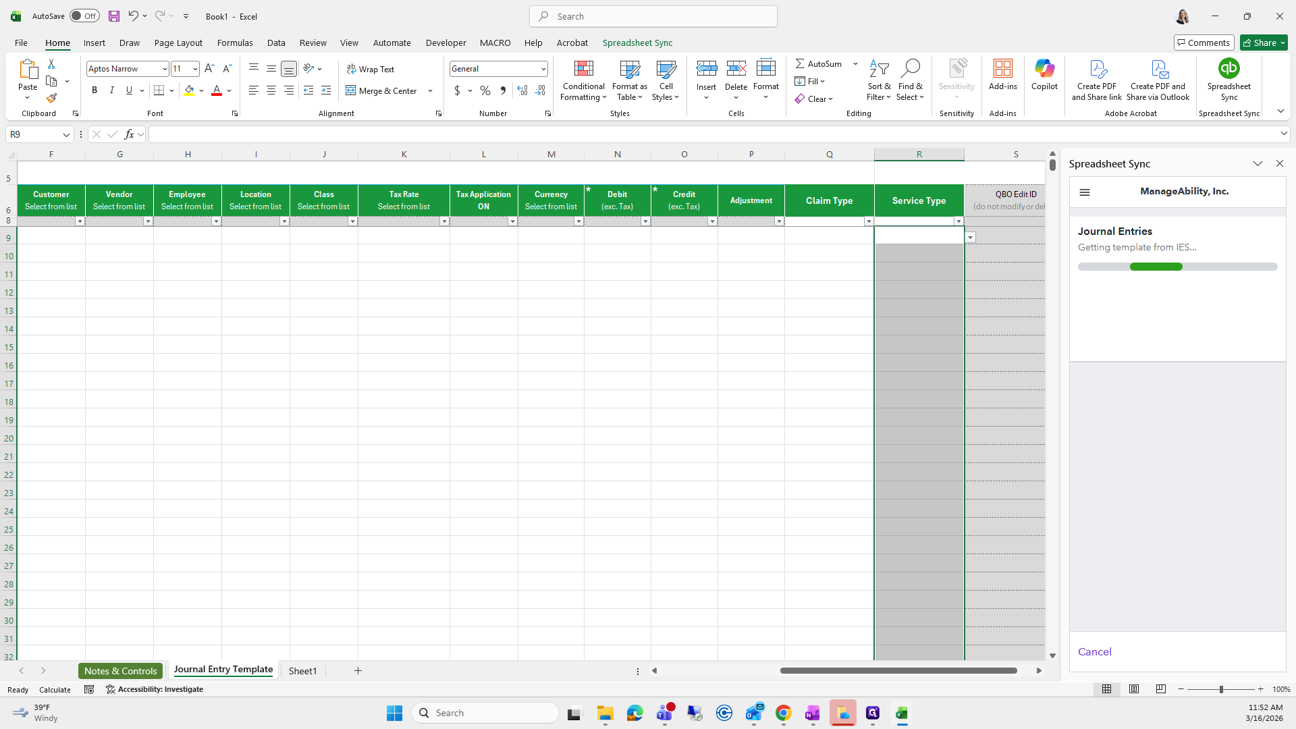Click the Spreadsheet Sync QuickBooks icon
Viewport: 1296px width, 729px height.
pyautogui.click(x=1228, y=69)
